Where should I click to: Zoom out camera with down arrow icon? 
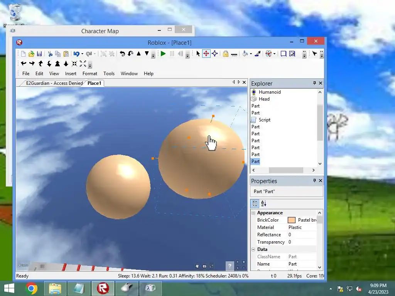pyautogui.click(x=66, y=64)
